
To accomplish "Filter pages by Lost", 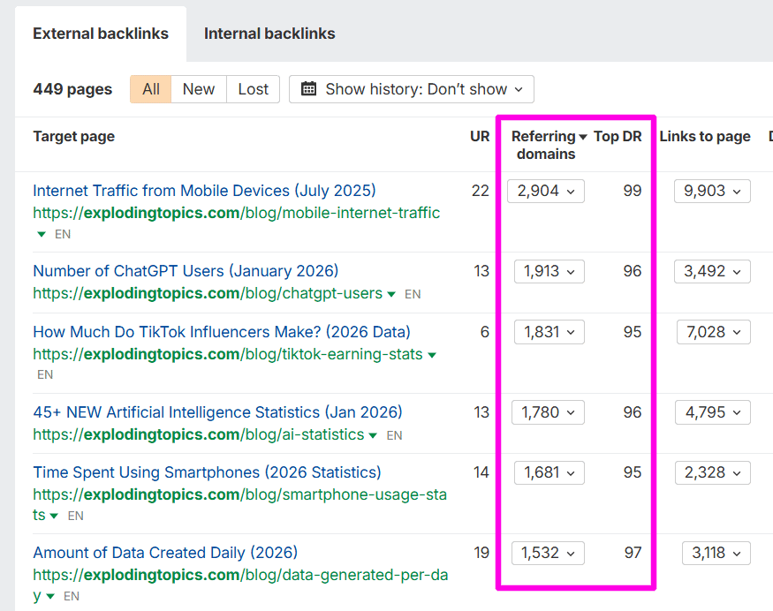I will (x=254, y=89).
